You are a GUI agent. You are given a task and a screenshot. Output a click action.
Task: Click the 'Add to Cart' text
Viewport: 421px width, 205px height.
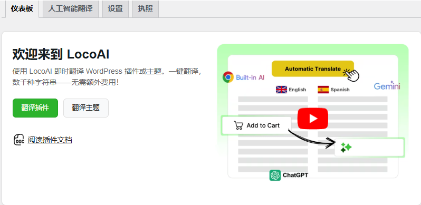[x=263, y=125]
